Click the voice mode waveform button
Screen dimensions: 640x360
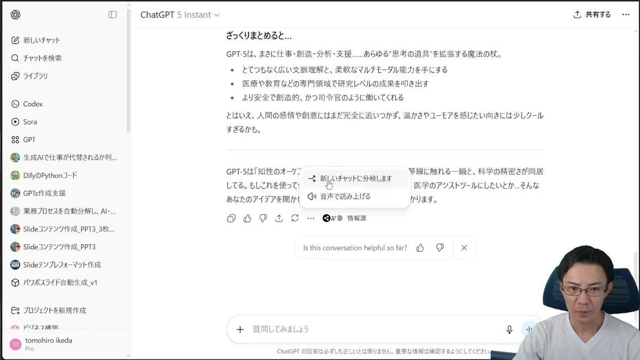tap(529, 330)
